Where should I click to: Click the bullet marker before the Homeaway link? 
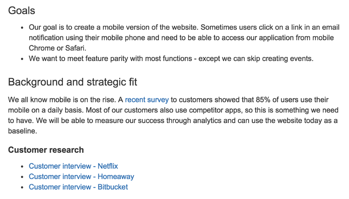coord(22,177)
